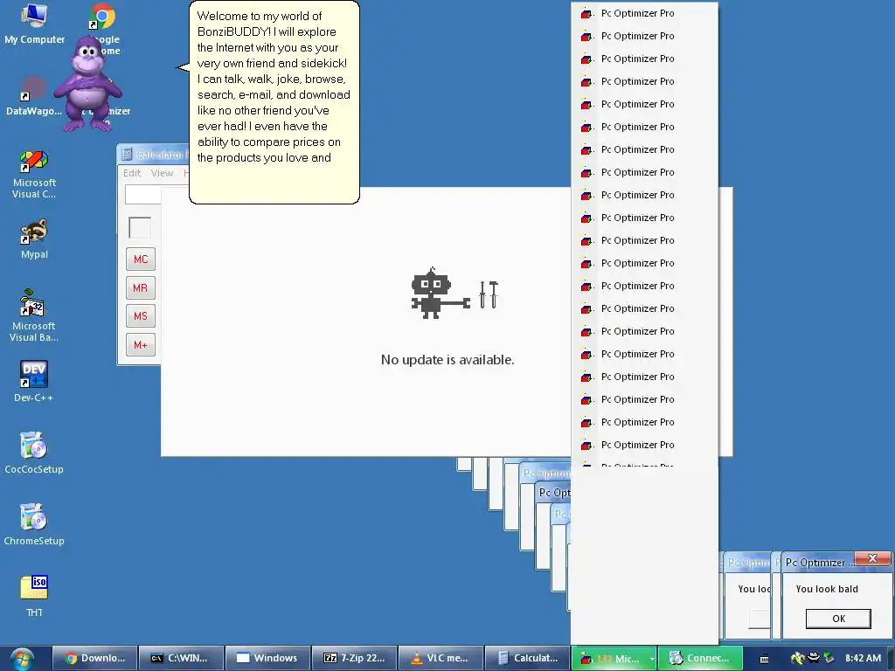Click the keyboard icon in system tray
Image resolution: width=895 pixels, height=671 pixels.
(x=764, y=659)
